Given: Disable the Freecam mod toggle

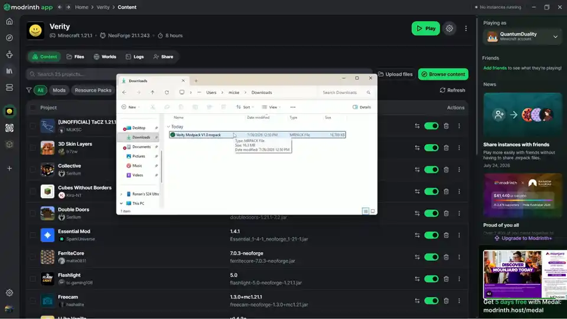Looking at the screenshot, I should point(431,301).
